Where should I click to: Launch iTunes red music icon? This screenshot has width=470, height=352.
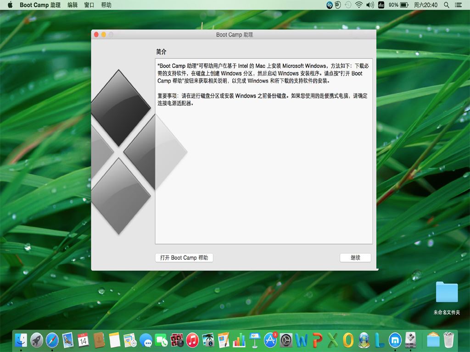[192, 340]
